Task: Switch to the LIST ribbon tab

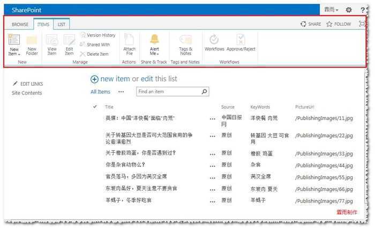Action: point(62,24)
